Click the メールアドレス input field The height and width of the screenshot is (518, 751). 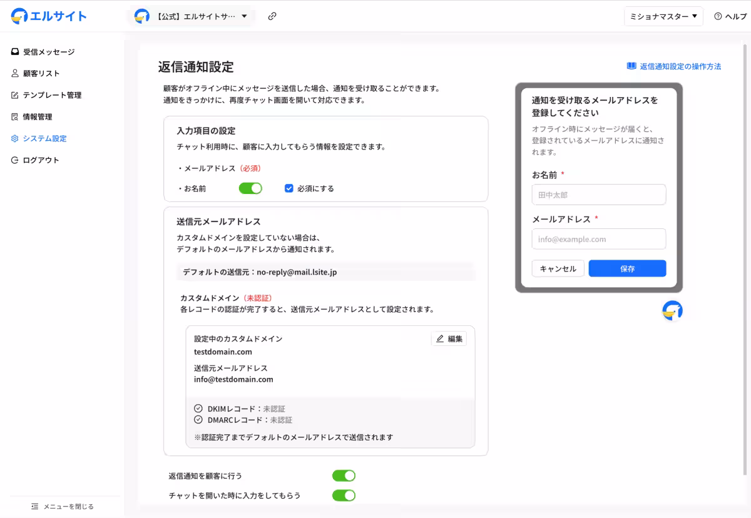pyautogui.click(x=598, y=239)
